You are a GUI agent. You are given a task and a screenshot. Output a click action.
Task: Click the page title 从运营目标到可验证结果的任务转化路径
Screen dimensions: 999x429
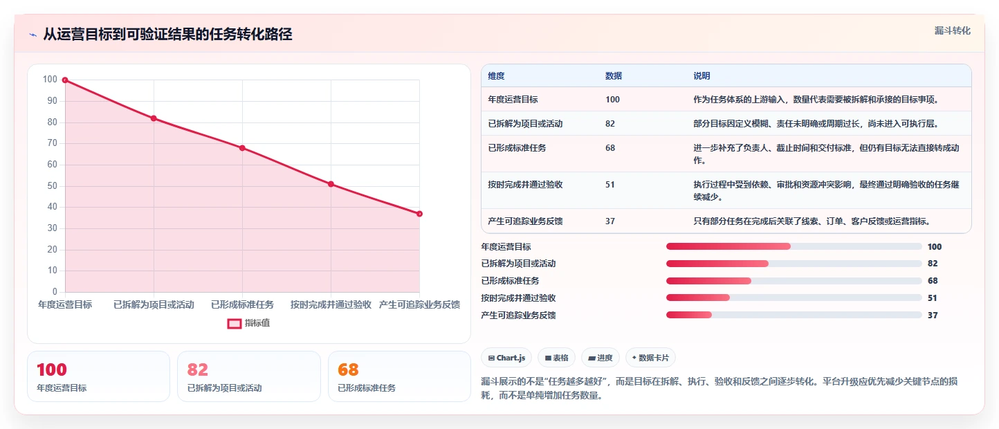tap(167, 35)
